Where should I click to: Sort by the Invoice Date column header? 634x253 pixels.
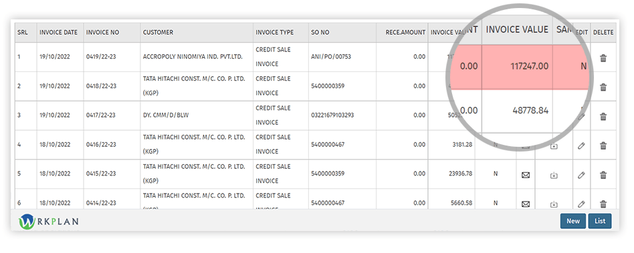[x=58, y=32]
